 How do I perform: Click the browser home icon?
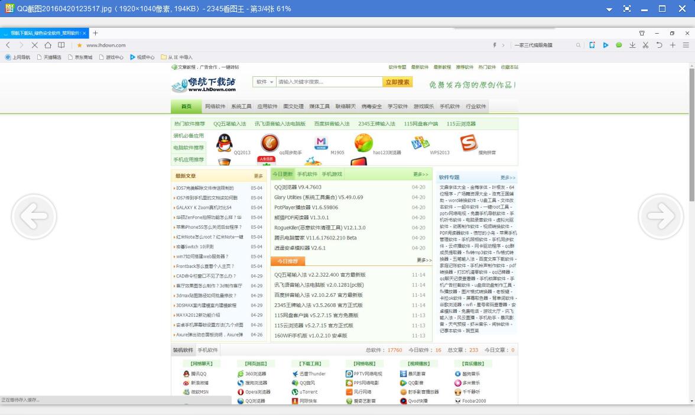[48, 45]
